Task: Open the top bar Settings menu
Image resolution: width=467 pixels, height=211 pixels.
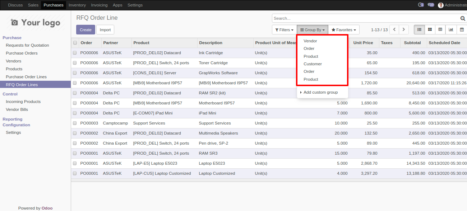Action: [135, 5]
